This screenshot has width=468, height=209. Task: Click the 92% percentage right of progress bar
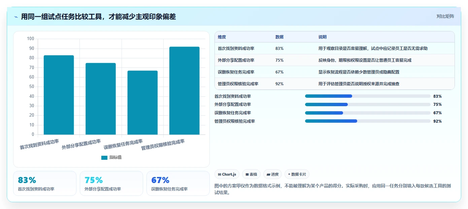click(437, 121)
